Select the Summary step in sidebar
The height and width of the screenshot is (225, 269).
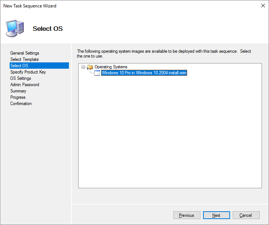coord(18,91)
